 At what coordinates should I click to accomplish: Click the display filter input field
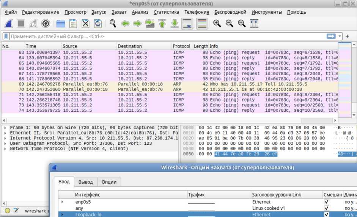click(x=163, y=36)
